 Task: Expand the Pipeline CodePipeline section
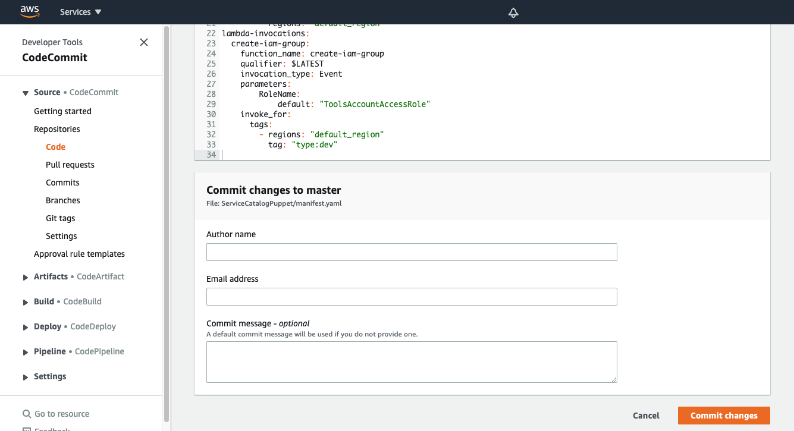point(26,352)
